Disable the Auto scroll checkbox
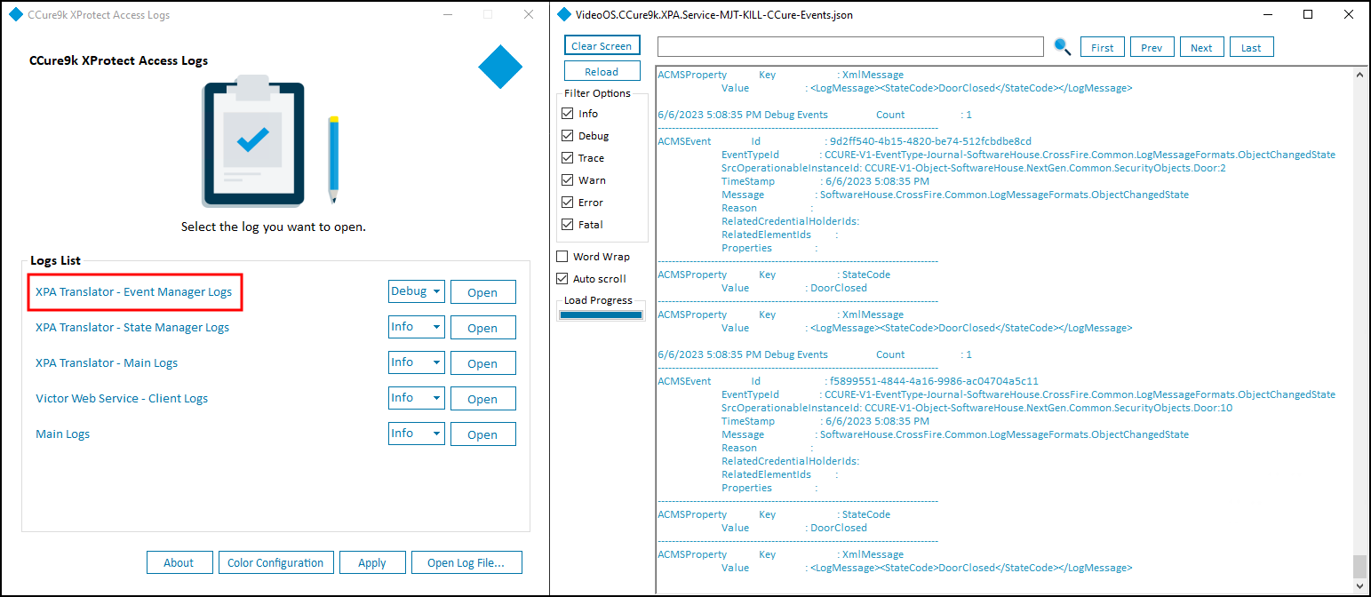This screenshot has height=597, width=1371. [562, 279]
